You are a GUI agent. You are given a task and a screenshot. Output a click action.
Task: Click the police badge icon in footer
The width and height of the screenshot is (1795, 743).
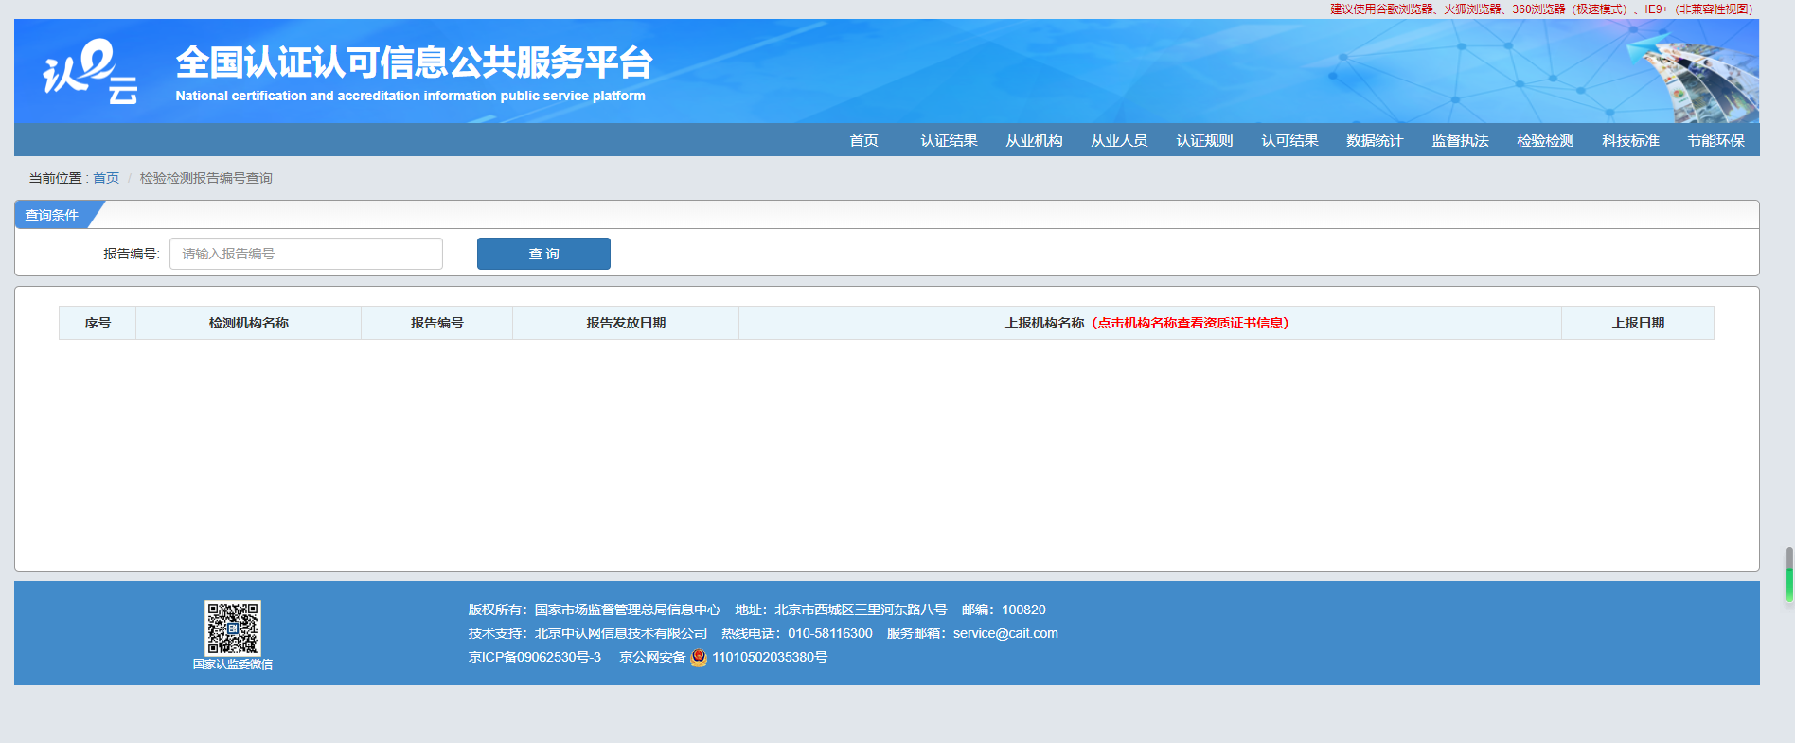(x=699, y=657)
